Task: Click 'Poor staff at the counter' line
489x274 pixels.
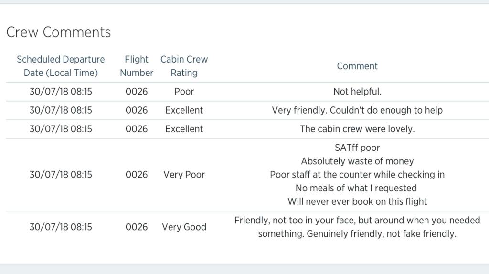Action: (357, 175)
